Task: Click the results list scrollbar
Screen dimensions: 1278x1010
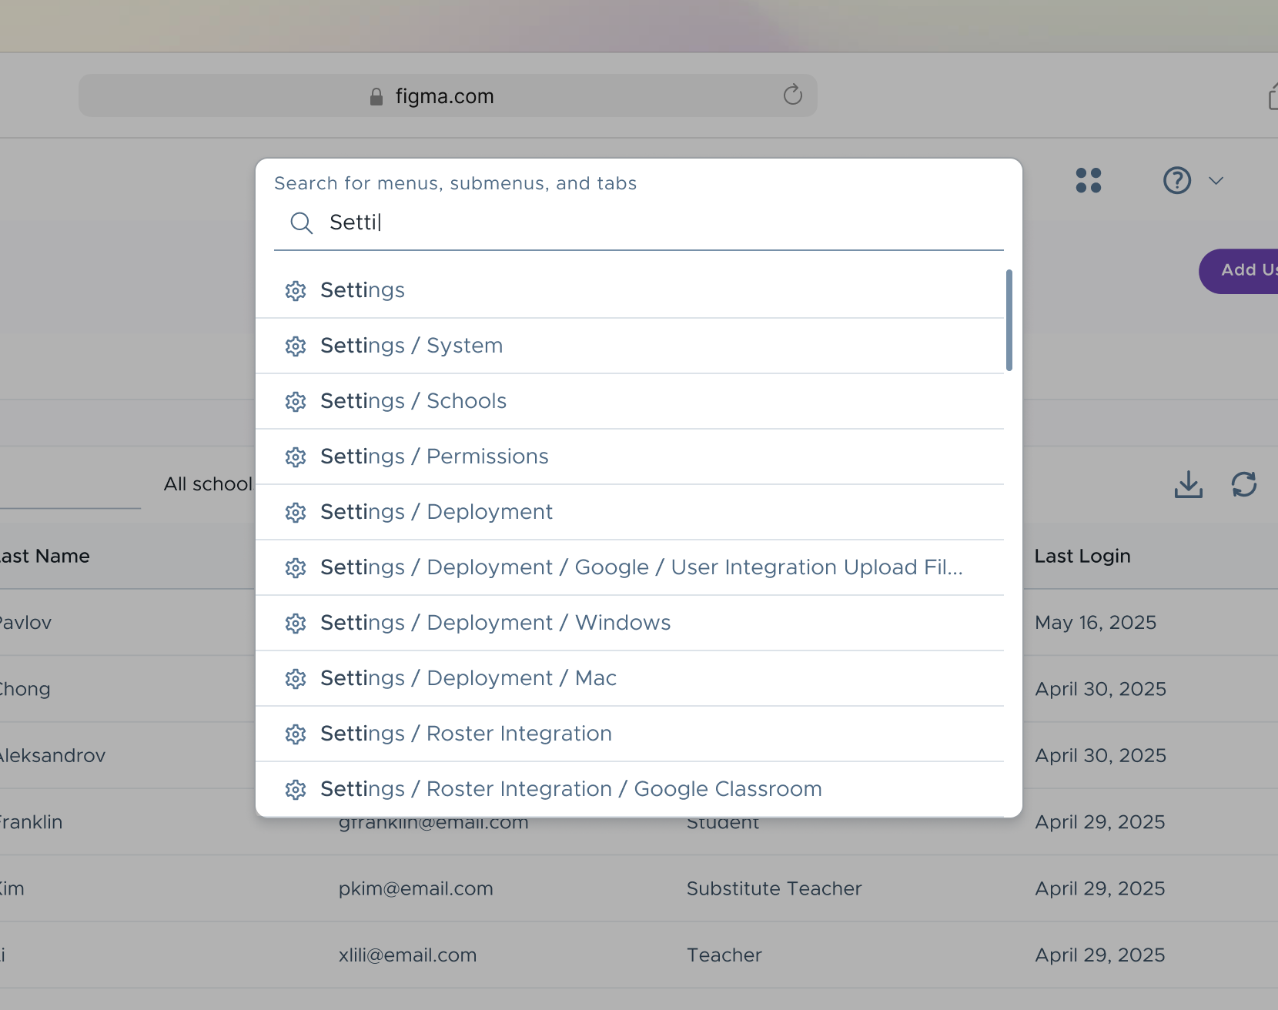Action: tap(1010, 319)
